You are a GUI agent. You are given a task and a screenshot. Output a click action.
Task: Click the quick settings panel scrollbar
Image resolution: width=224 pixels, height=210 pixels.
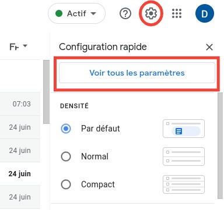point(220,145)
